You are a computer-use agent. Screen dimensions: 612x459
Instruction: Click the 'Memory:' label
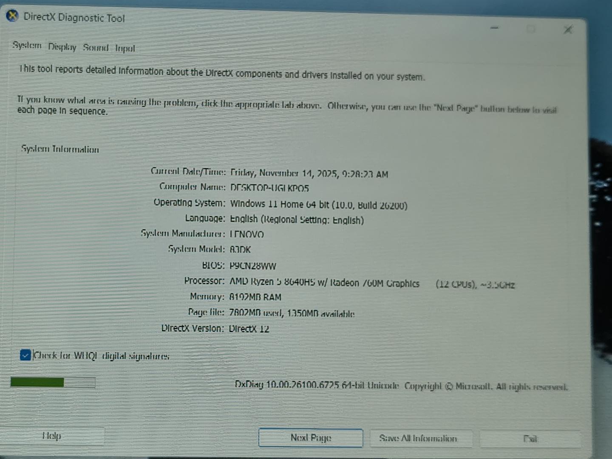tap(207, 297)
